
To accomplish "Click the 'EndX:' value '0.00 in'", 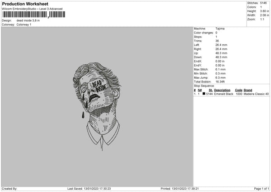I will click(x=220, y=61).
